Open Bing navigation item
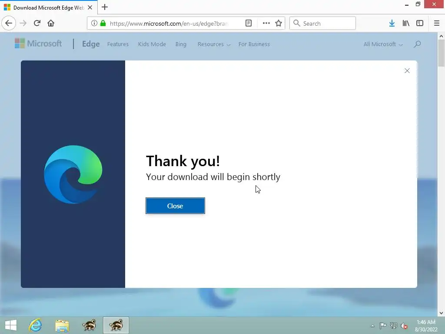 [181, 44]
